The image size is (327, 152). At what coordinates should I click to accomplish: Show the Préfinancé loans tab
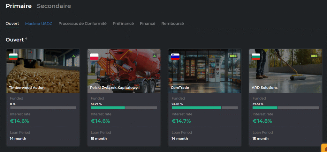(123, 24)
